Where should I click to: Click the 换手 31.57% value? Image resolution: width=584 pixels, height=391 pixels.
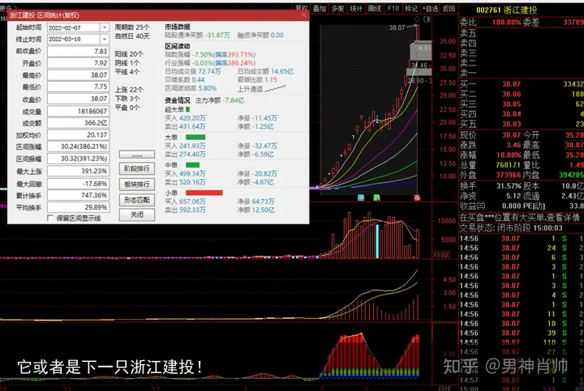click(x=509, y=186)
